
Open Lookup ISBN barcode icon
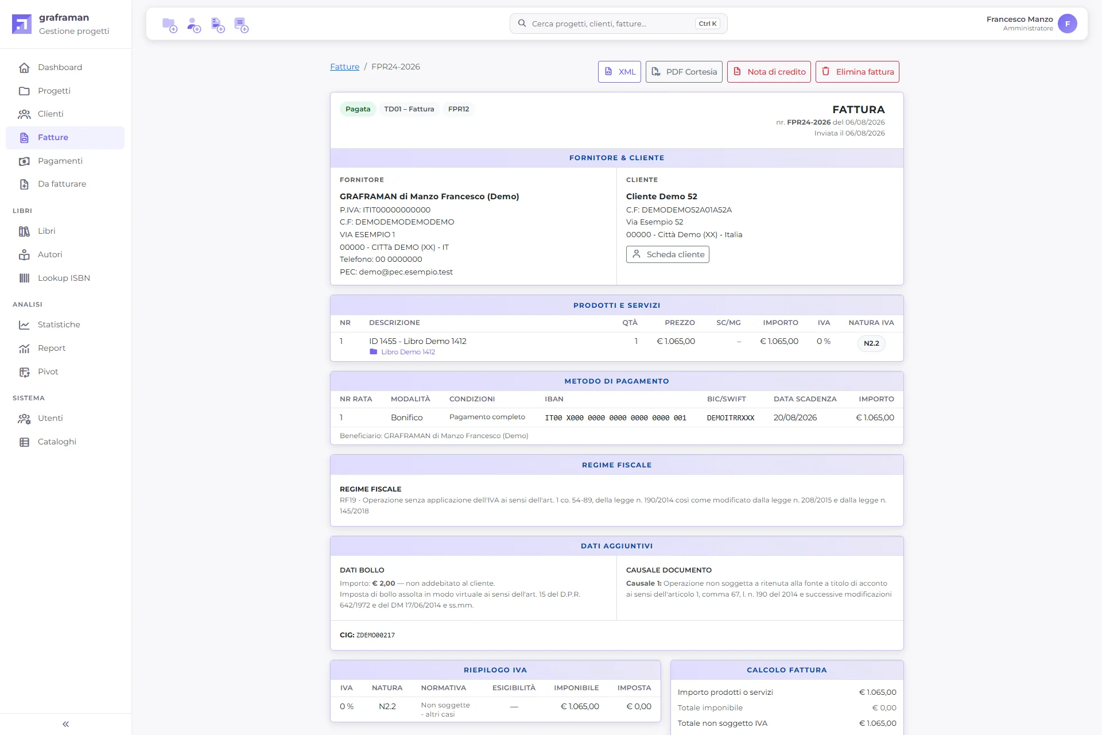[x=24, y=278]
